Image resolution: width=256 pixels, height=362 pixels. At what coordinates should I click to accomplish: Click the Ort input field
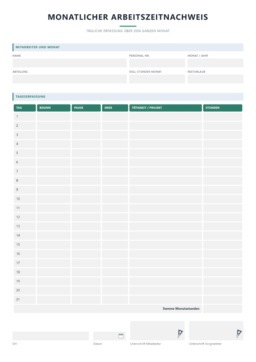point(51,336)
